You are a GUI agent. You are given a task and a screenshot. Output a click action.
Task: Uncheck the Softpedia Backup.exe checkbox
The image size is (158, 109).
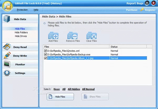[46, 54]
